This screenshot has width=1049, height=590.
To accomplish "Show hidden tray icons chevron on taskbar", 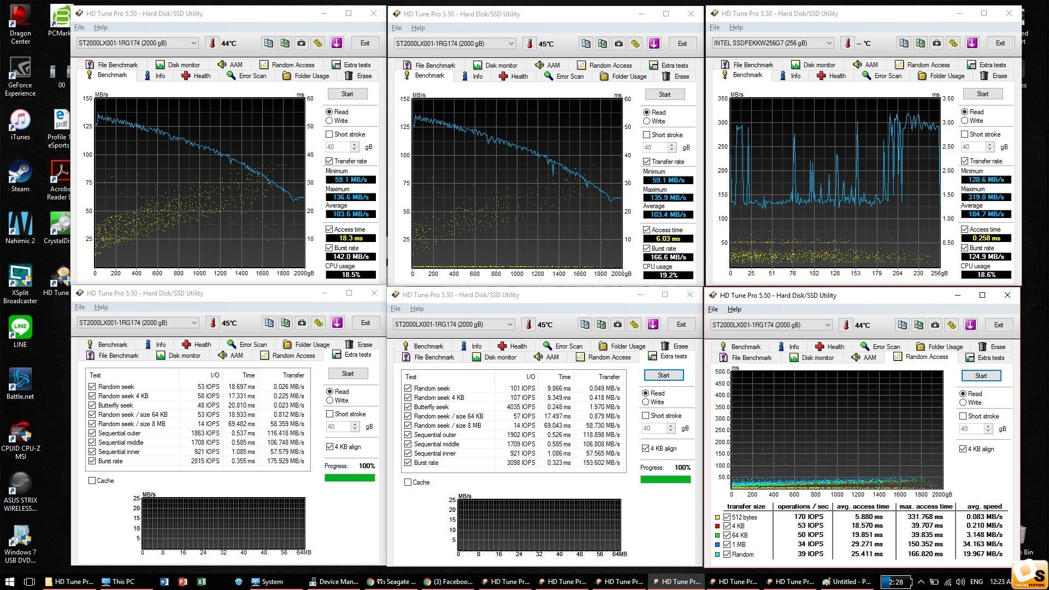I will (x=921, y=582).
